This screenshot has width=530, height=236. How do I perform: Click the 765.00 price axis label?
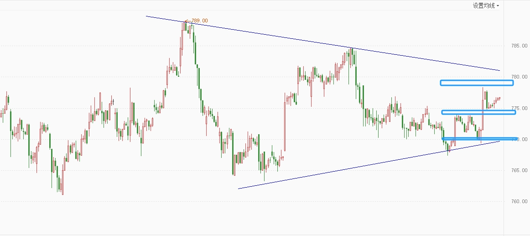(x=520, y=170)
